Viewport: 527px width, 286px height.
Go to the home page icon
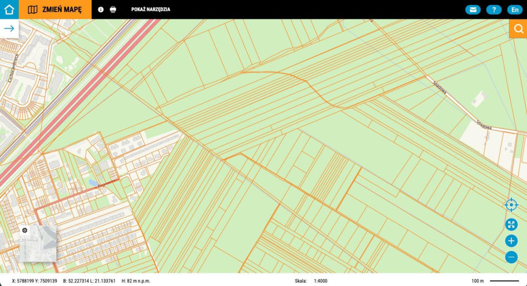pos(9,9)
